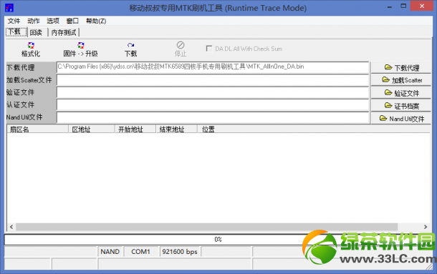Click the 扇区名 column header
437x274 pixels.
[38, 129]
